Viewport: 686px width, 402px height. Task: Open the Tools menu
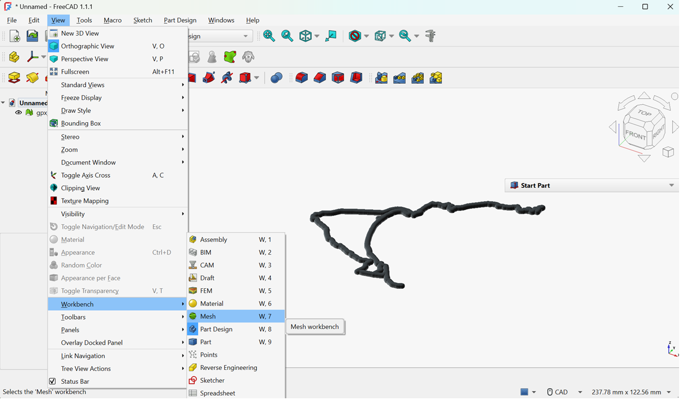(84, 20)
